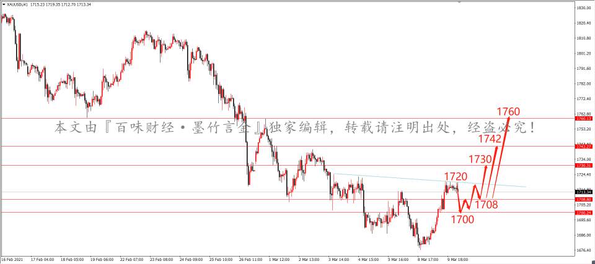The image size is (595, 264).
Task: Click the 1820.40 price axis value
Action: click(x=584, y=23)
